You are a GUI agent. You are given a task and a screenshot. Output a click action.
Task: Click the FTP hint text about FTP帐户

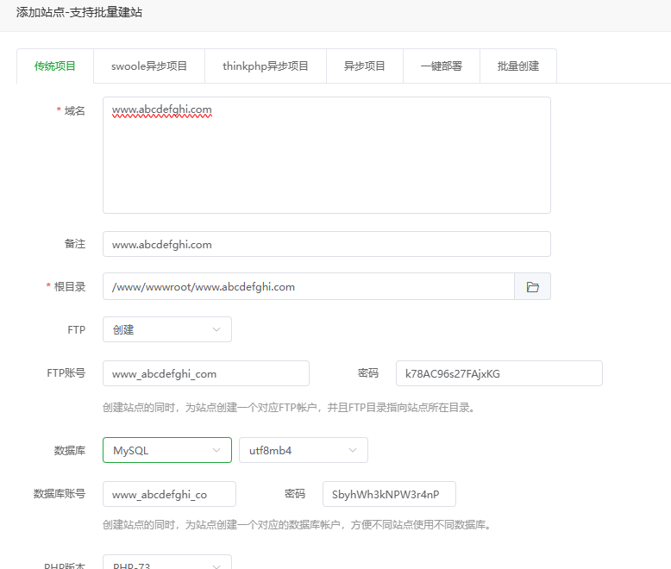click(289, 407)
